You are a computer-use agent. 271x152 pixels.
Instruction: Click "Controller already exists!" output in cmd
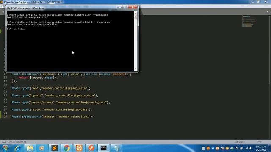point(27,17)
